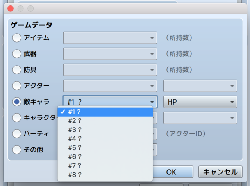Close the dialog with the red button
This screenshot has width=250, height=186.
pyautogui.click(x=11, y=9)
